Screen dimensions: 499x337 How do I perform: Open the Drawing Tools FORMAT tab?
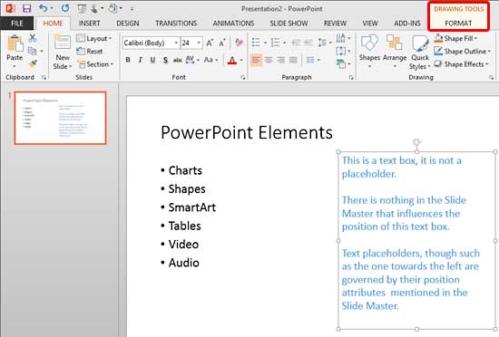point(458,24)
